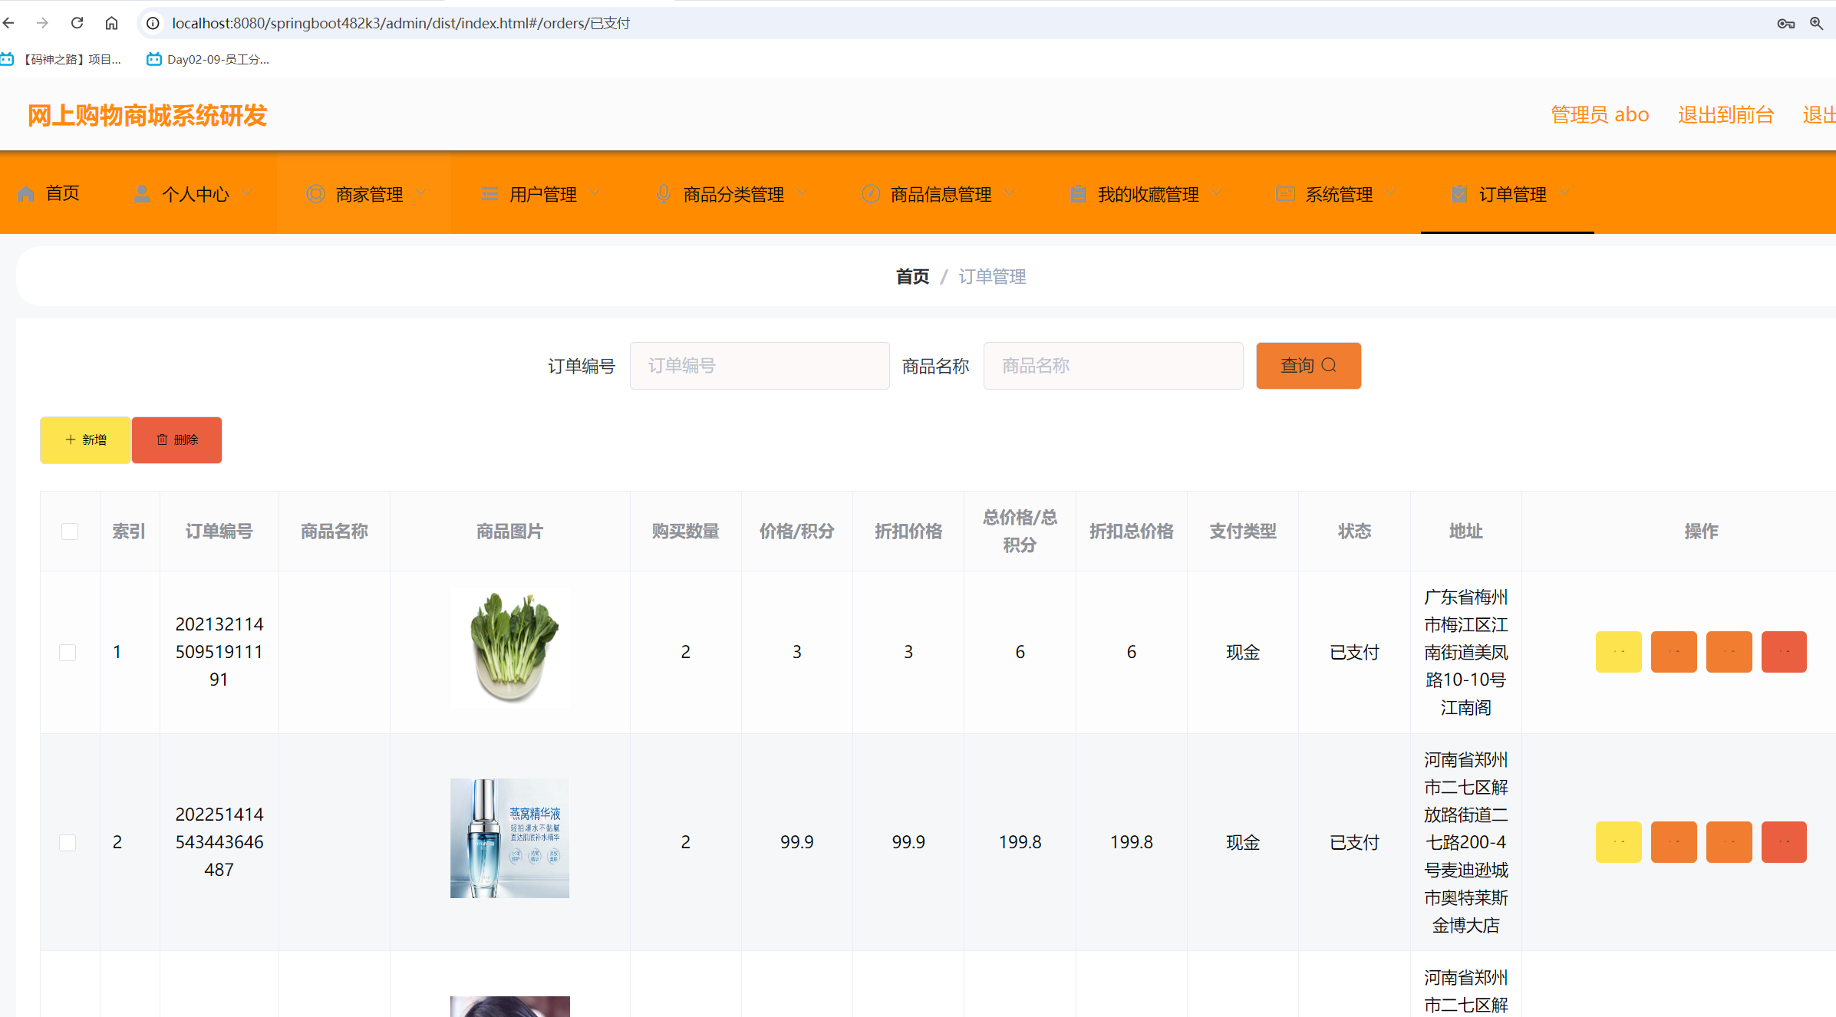Click the list icon on 用户管理

tap(489, 193)
